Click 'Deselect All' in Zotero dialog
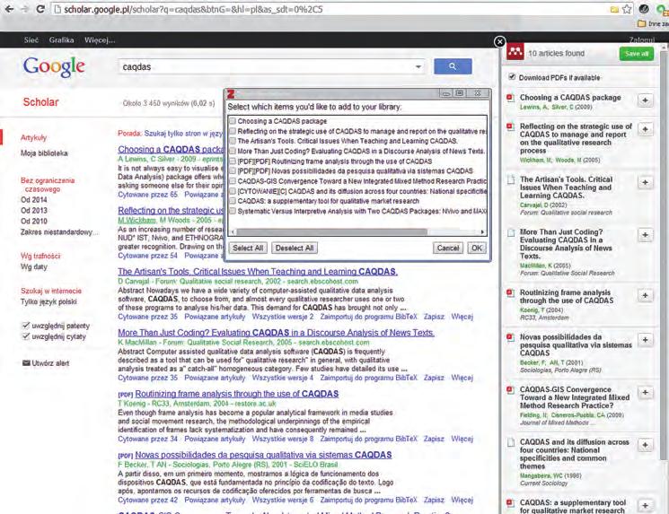This screenshot has width=669, height=514. 295,248
